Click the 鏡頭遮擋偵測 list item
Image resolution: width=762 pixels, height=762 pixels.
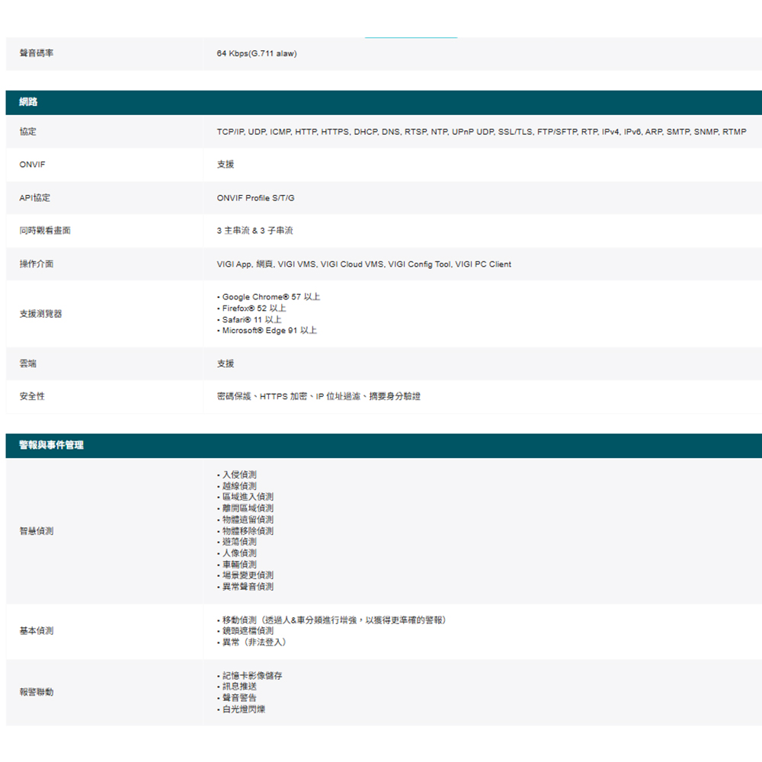247,631
